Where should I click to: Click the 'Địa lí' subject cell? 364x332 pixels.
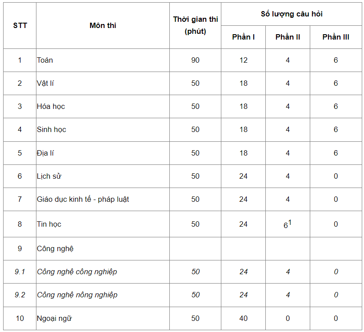[x=103, y=153]
